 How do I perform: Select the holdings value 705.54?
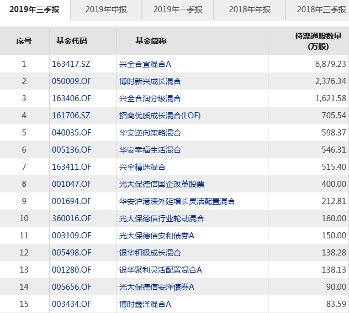tap(334, 116)
